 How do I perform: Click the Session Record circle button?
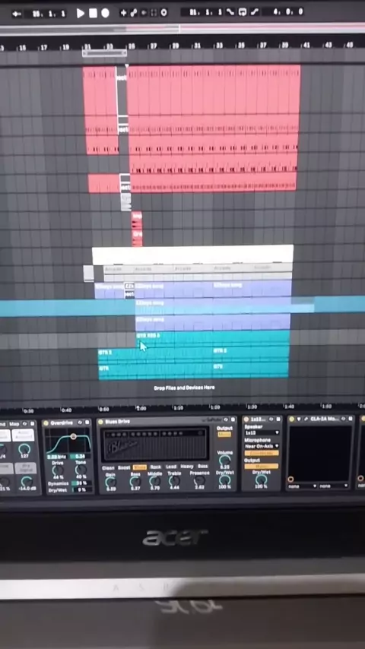(164, 13)
